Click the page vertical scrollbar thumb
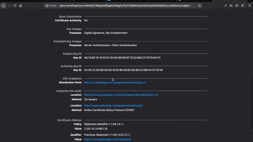 [252, 103]
